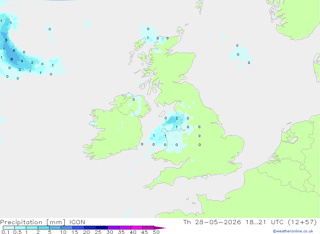Click the legend value '10'
The image size is (320, 234).
(x=63, y=232)
